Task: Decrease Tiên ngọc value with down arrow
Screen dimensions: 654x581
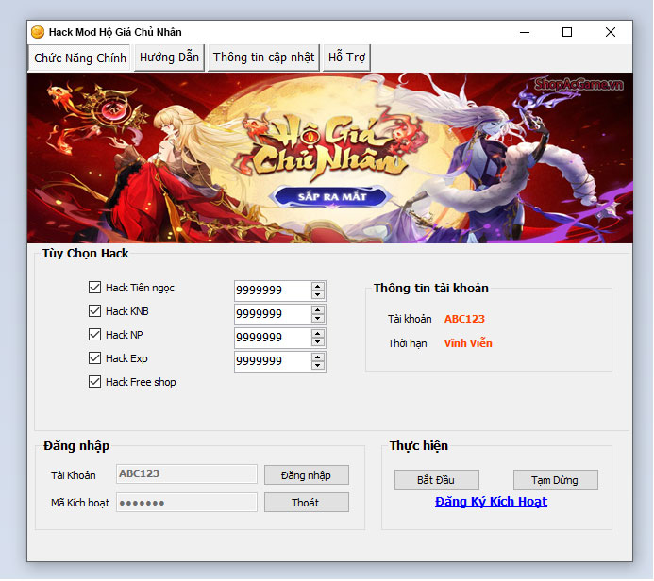Action: (318, 295)
